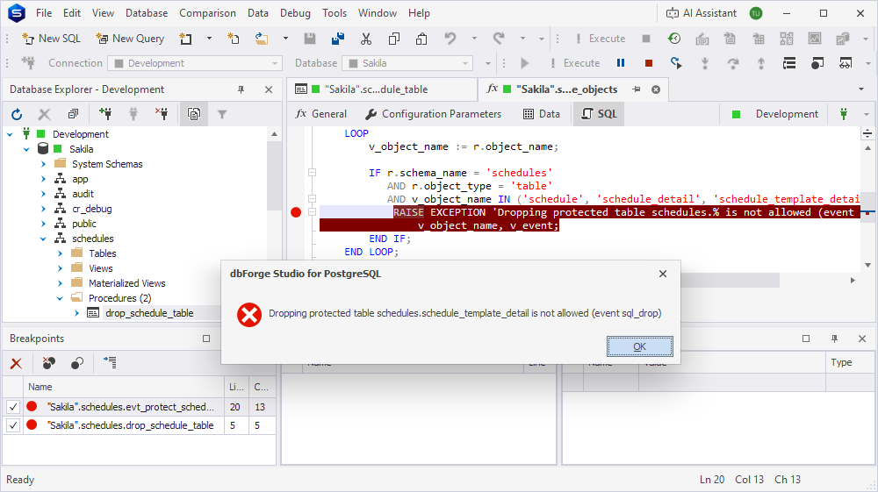Click the Disable All Breakpoints icon
This screenshot has width=878, height=492.
(x=77, y=363)
